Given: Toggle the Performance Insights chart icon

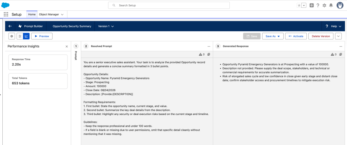Looking at the screenshot, I should click(26, 36).
